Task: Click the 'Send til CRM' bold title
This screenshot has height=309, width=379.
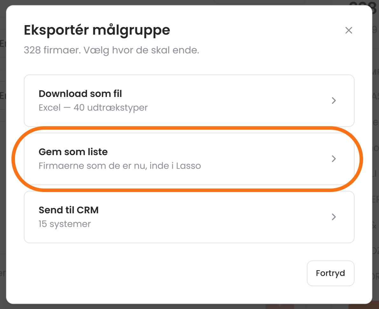Action: (x=69, y=210)
